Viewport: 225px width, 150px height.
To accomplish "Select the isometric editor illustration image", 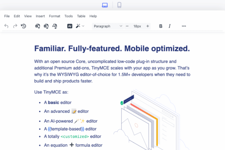I will click(151, 120).
